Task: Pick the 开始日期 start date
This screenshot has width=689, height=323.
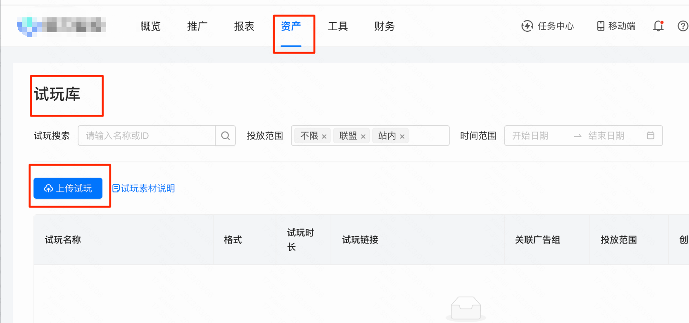Action: 530,136
